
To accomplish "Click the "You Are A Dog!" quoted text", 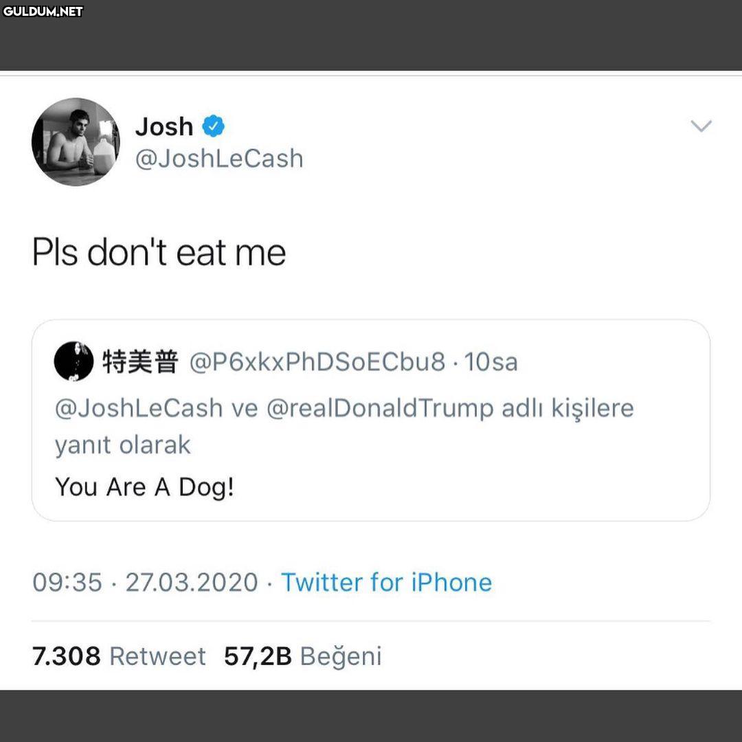I will click(144, 487).
